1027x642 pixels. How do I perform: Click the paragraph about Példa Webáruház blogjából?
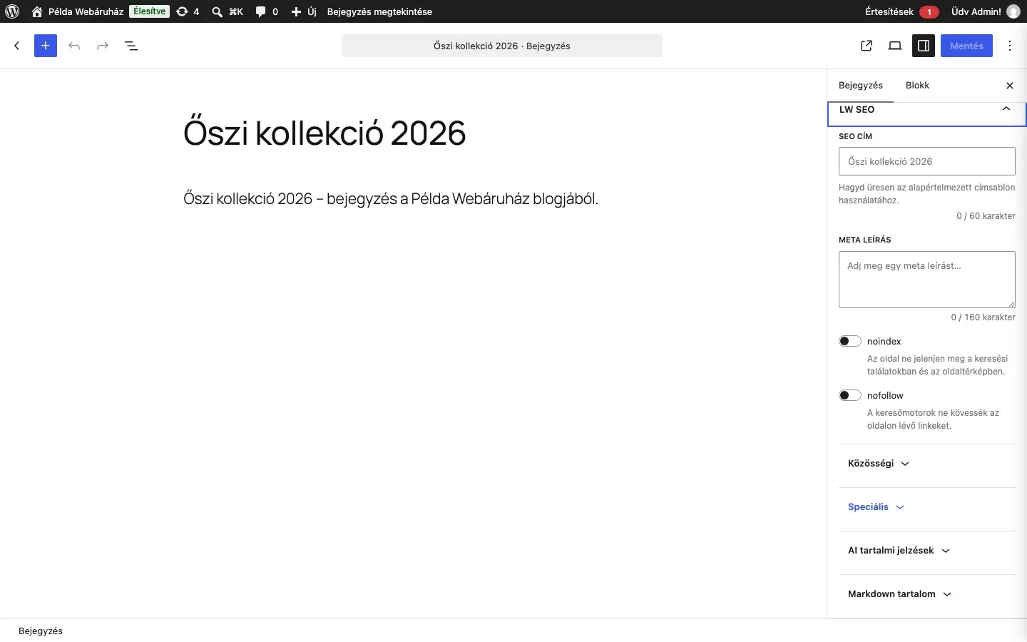click(x=391, y=198)
